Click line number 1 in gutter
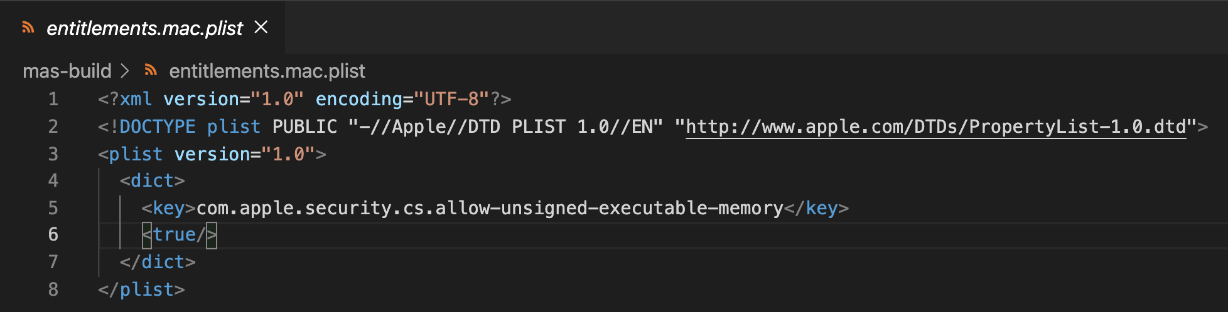 (x=53, y=99)
